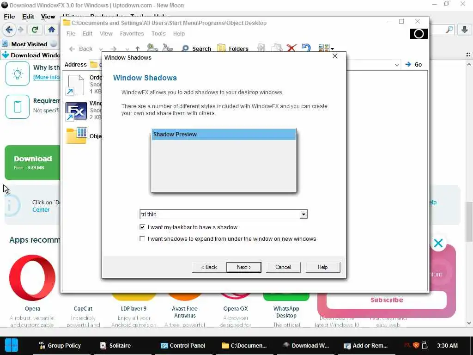Switch to Add or Remove Programs taskbar item

click(366, 346)
